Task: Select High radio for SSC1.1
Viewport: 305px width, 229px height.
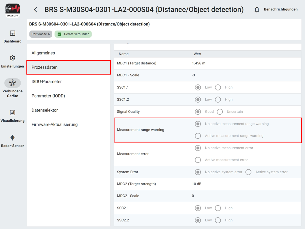Action: click(x=218, y=88)
